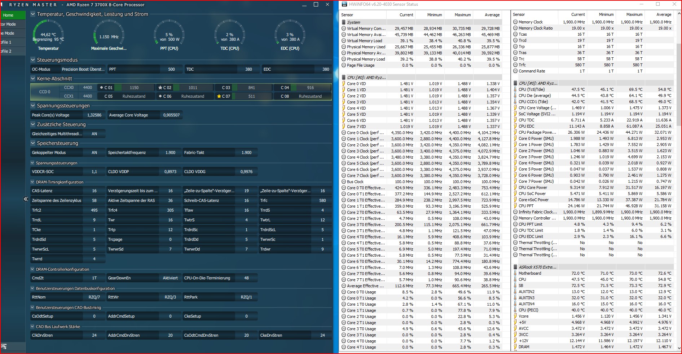Click the Peak Core(s) Voltage value 1,32586
The width and height of the screenshot is (682, 354).
[94, 115]
